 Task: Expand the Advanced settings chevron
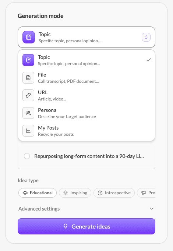(x=152, y=209)
